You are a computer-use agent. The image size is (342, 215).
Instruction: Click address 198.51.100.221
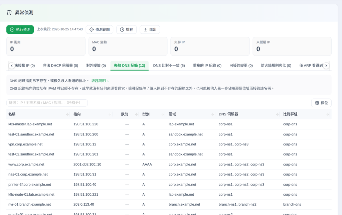pos(86,195)
